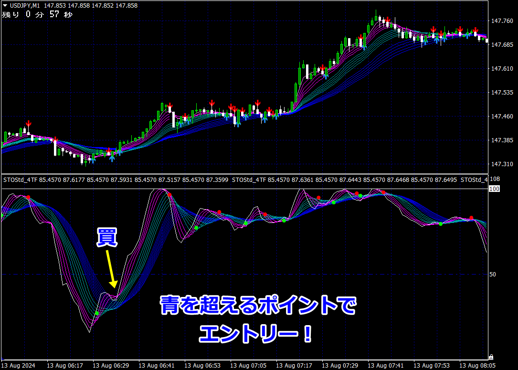Click the last red signal dot near 07:53
This screenshot has width=518, height=370.
pyautogui.click(x=471, y=218)
